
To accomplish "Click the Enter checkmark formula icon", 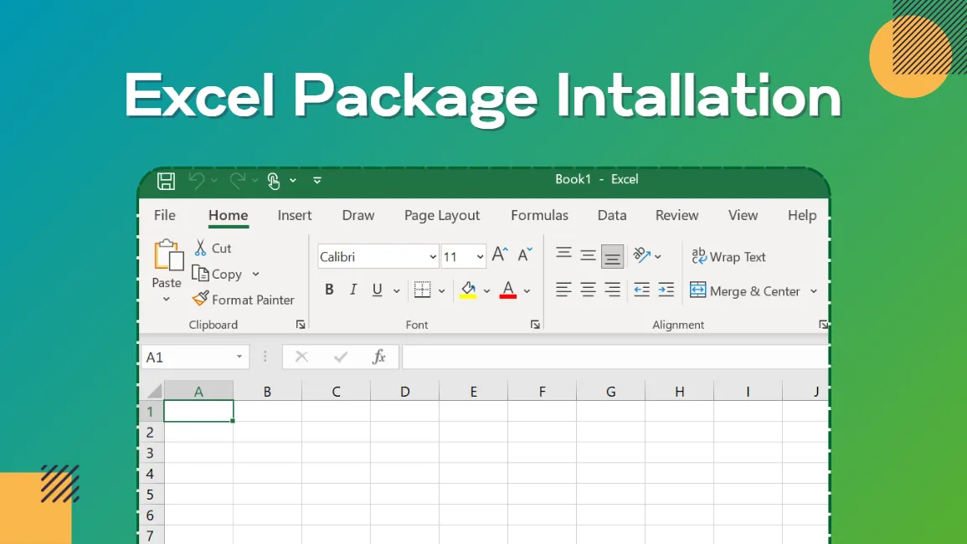I will click(x=341, y=357).
